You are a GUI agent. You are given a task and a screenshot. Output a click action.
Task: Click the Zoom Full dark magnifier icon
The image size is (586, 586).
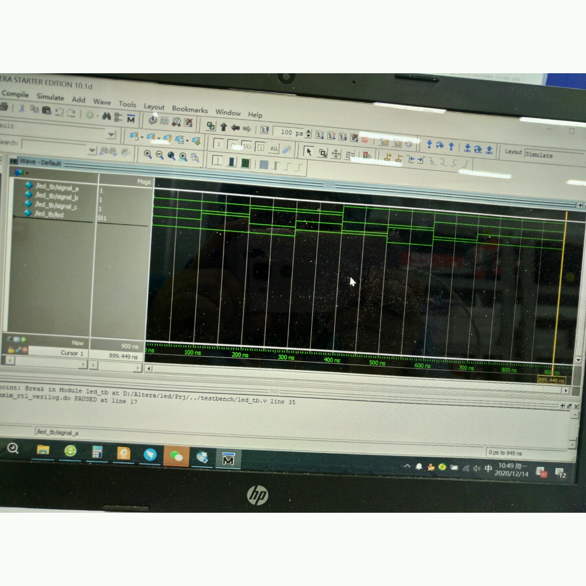coord(171,156)
